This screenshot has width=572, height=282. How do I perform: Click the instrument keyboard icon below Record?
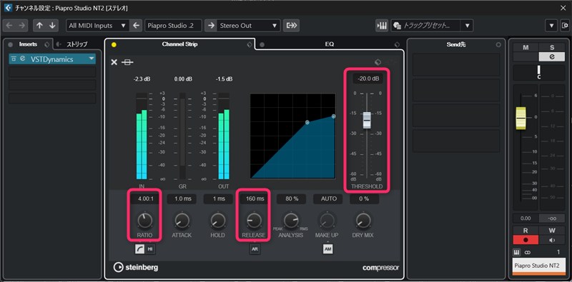point(517,252)
